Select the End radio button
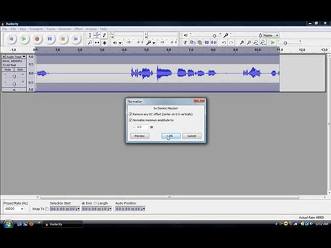Viewport: 331px width, 248px height. point(83,203)
